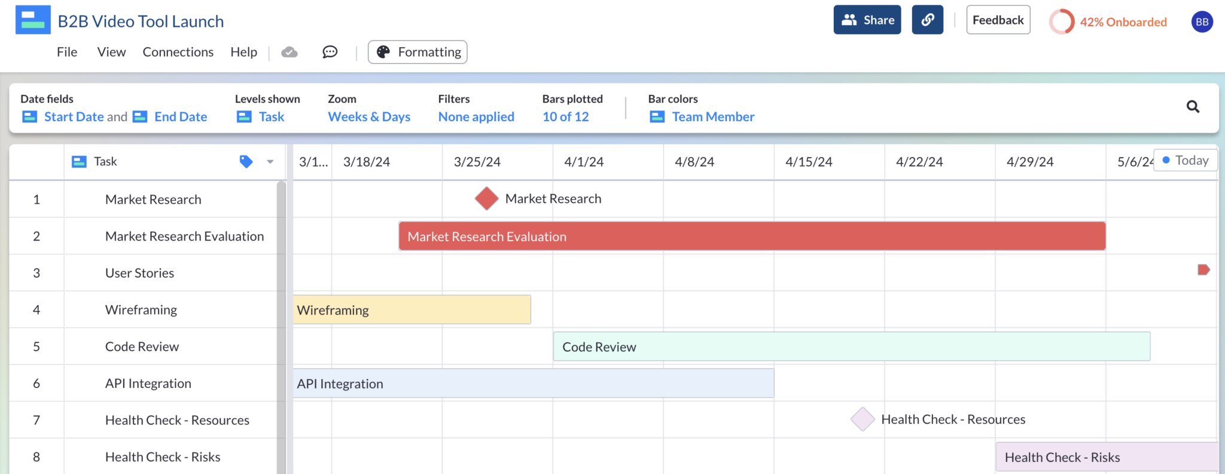The image size is (1225, 474).
Task: Open the cloud sync status icon
Action: tap(290, 52)
